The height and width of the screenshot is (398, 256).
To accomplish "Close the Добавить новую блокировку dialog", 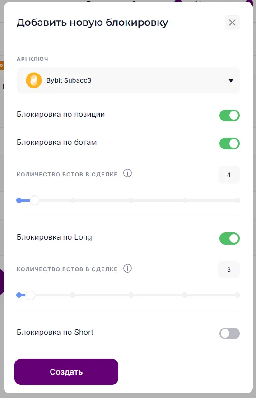I will (232, 23).
